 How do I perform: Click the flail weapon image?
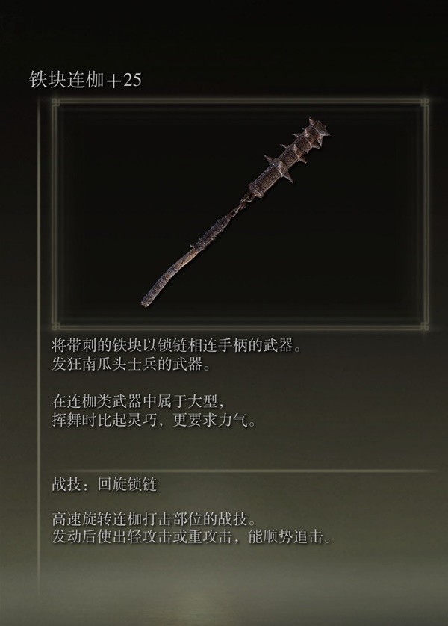click(x=235, y=212)
